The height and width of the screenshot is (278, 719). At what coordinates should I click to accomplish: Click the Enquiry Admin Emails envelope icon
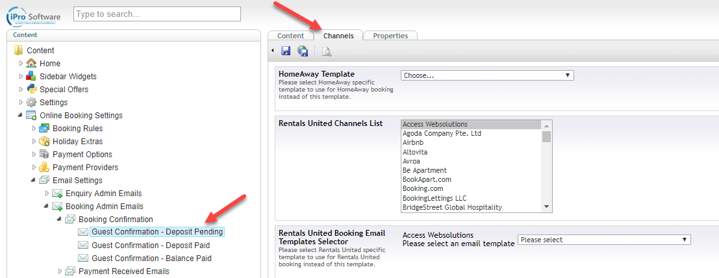tap(57, 193)
